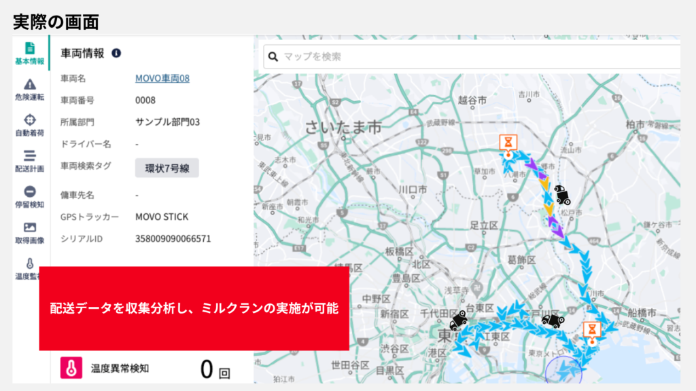
Task: Click the pink 温度異常検知 thermometer icon
Action: pos(71,368)
